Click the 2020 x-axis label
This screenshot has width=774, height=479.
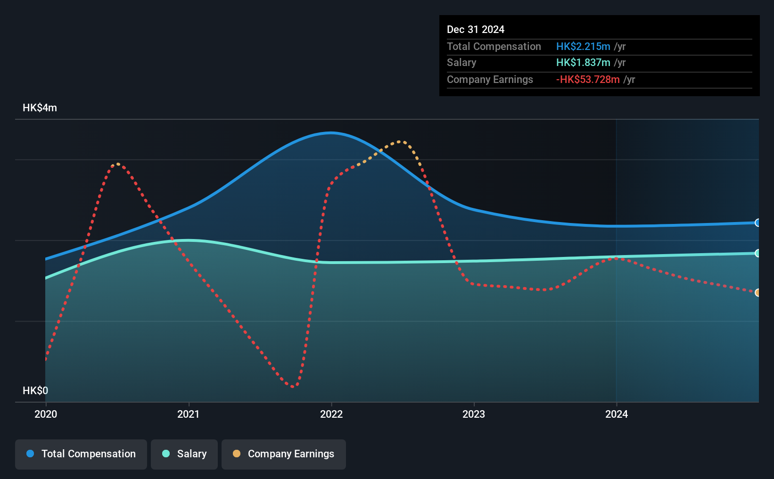click(46, 414)
